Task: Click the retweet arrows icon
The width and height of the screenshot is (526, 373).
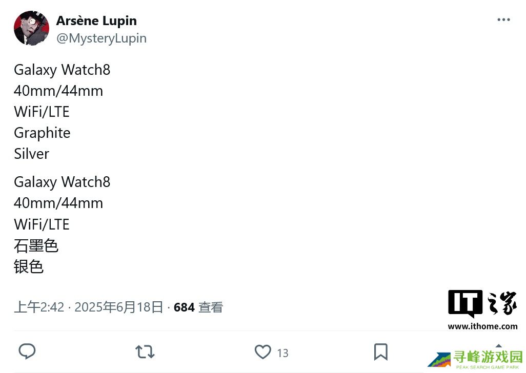Action: [x=145, y=352]
